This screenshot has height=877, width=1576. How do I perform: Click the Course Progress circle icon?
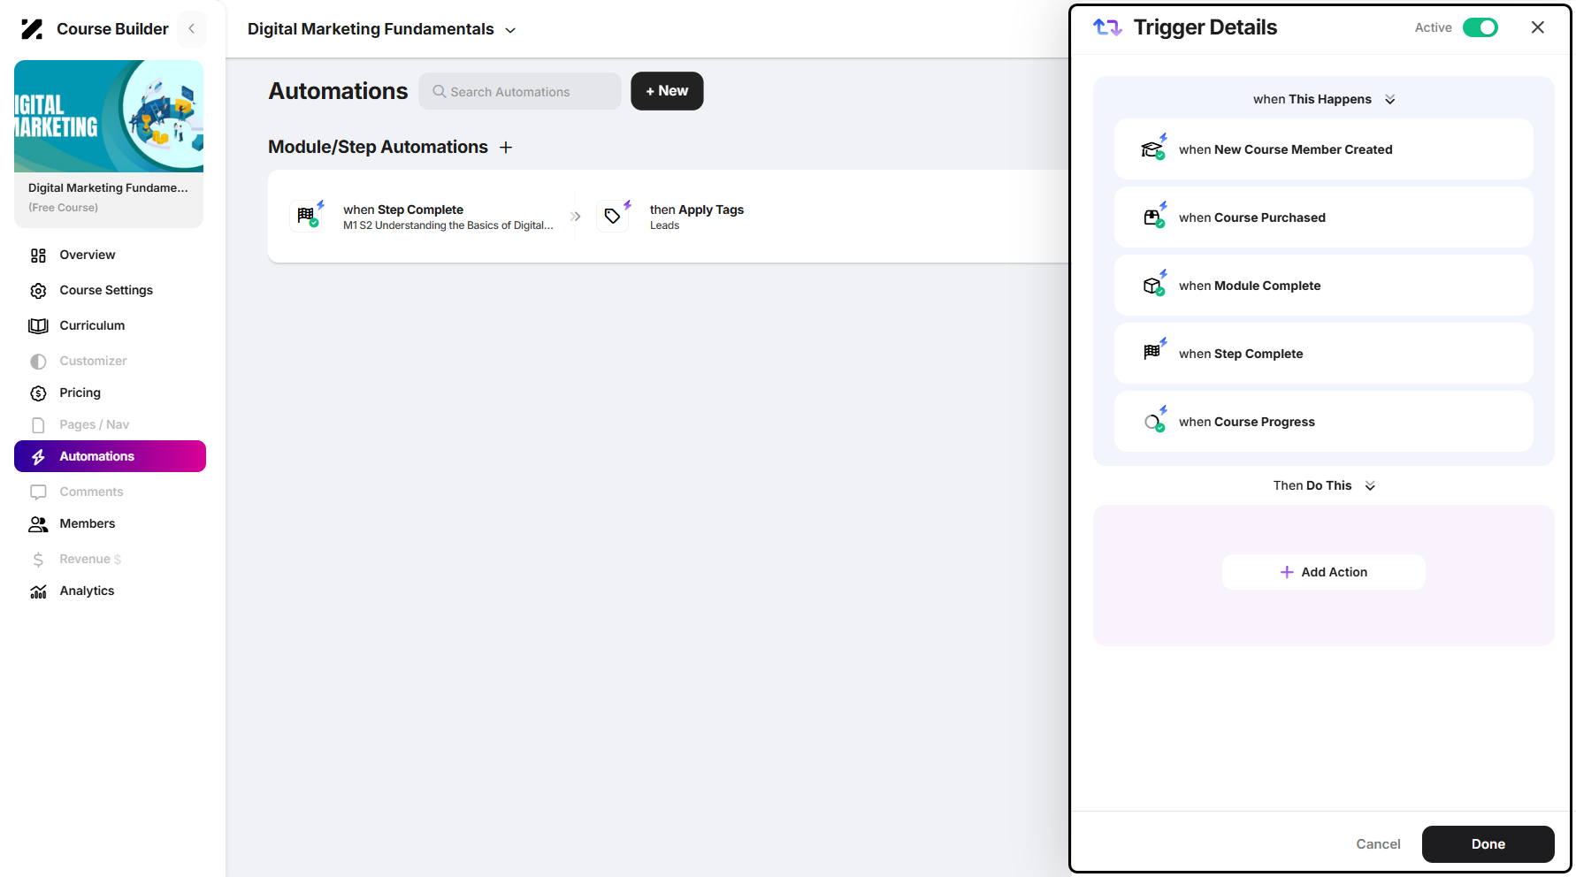1153,422
